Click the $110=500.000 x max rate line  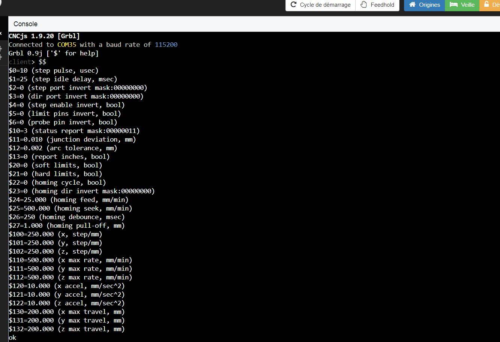[x=71, y=260]
